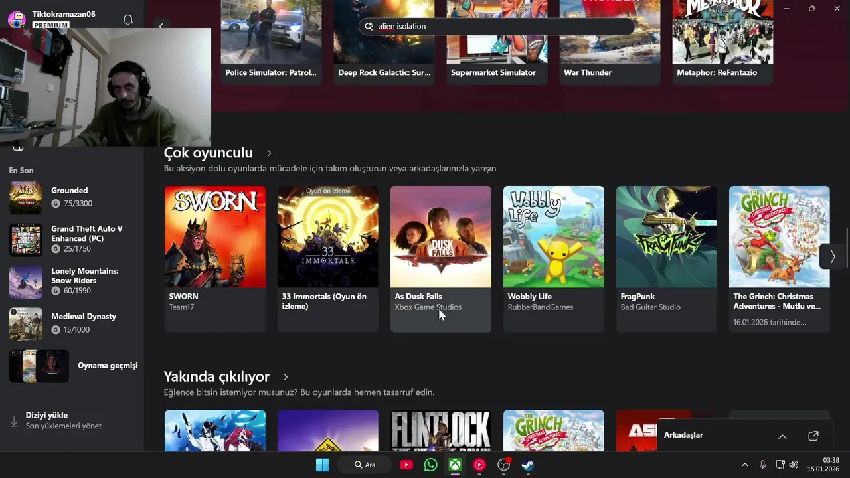
Task: Pop out the Arkadaşlar panel
Action: pyautogui.click(x=813, y=436)
